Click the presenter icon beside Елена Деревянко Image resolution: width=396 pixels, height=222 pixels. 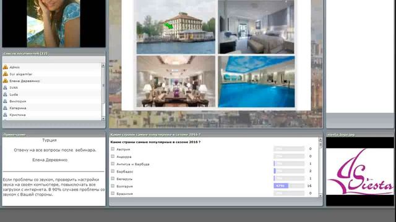[6, 81]
